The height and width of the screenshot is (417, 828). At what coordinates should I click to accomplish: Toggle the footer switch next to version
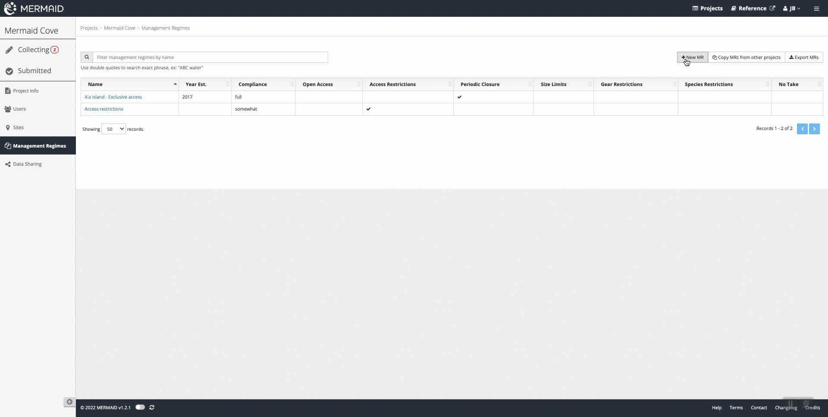140,408
